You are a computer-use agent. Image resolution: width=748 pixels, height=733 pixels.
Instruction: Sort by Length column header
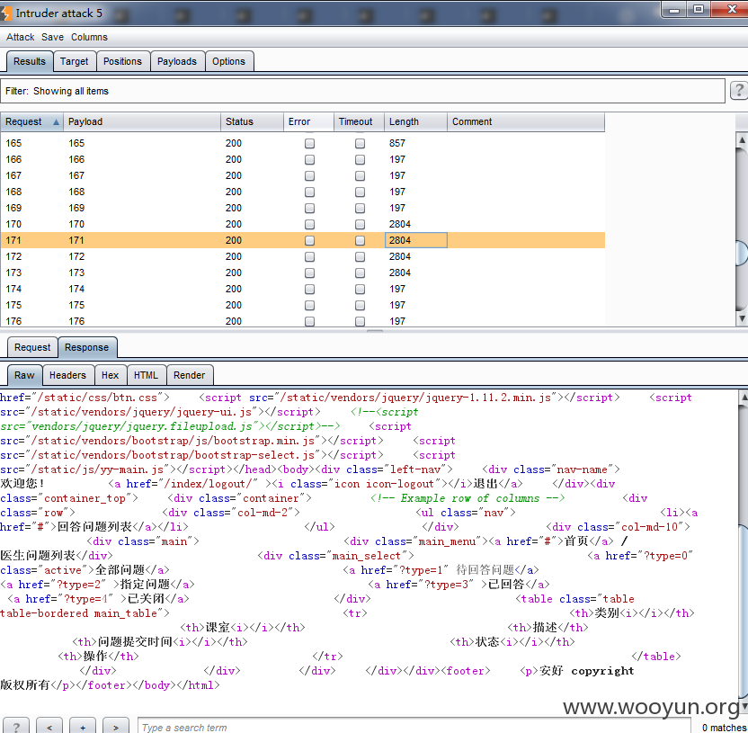tap(416, 121)
